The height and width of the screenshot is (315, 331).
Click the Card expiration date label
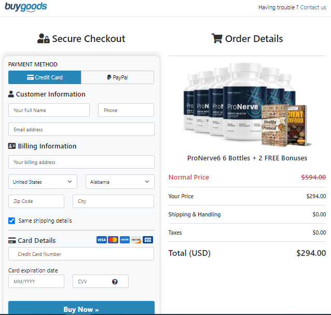point(33,270)
